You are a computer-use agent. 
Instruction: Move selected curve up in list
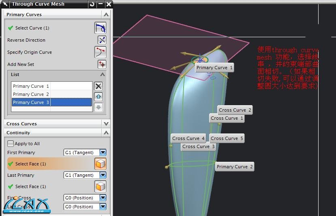tap(98, 97)
